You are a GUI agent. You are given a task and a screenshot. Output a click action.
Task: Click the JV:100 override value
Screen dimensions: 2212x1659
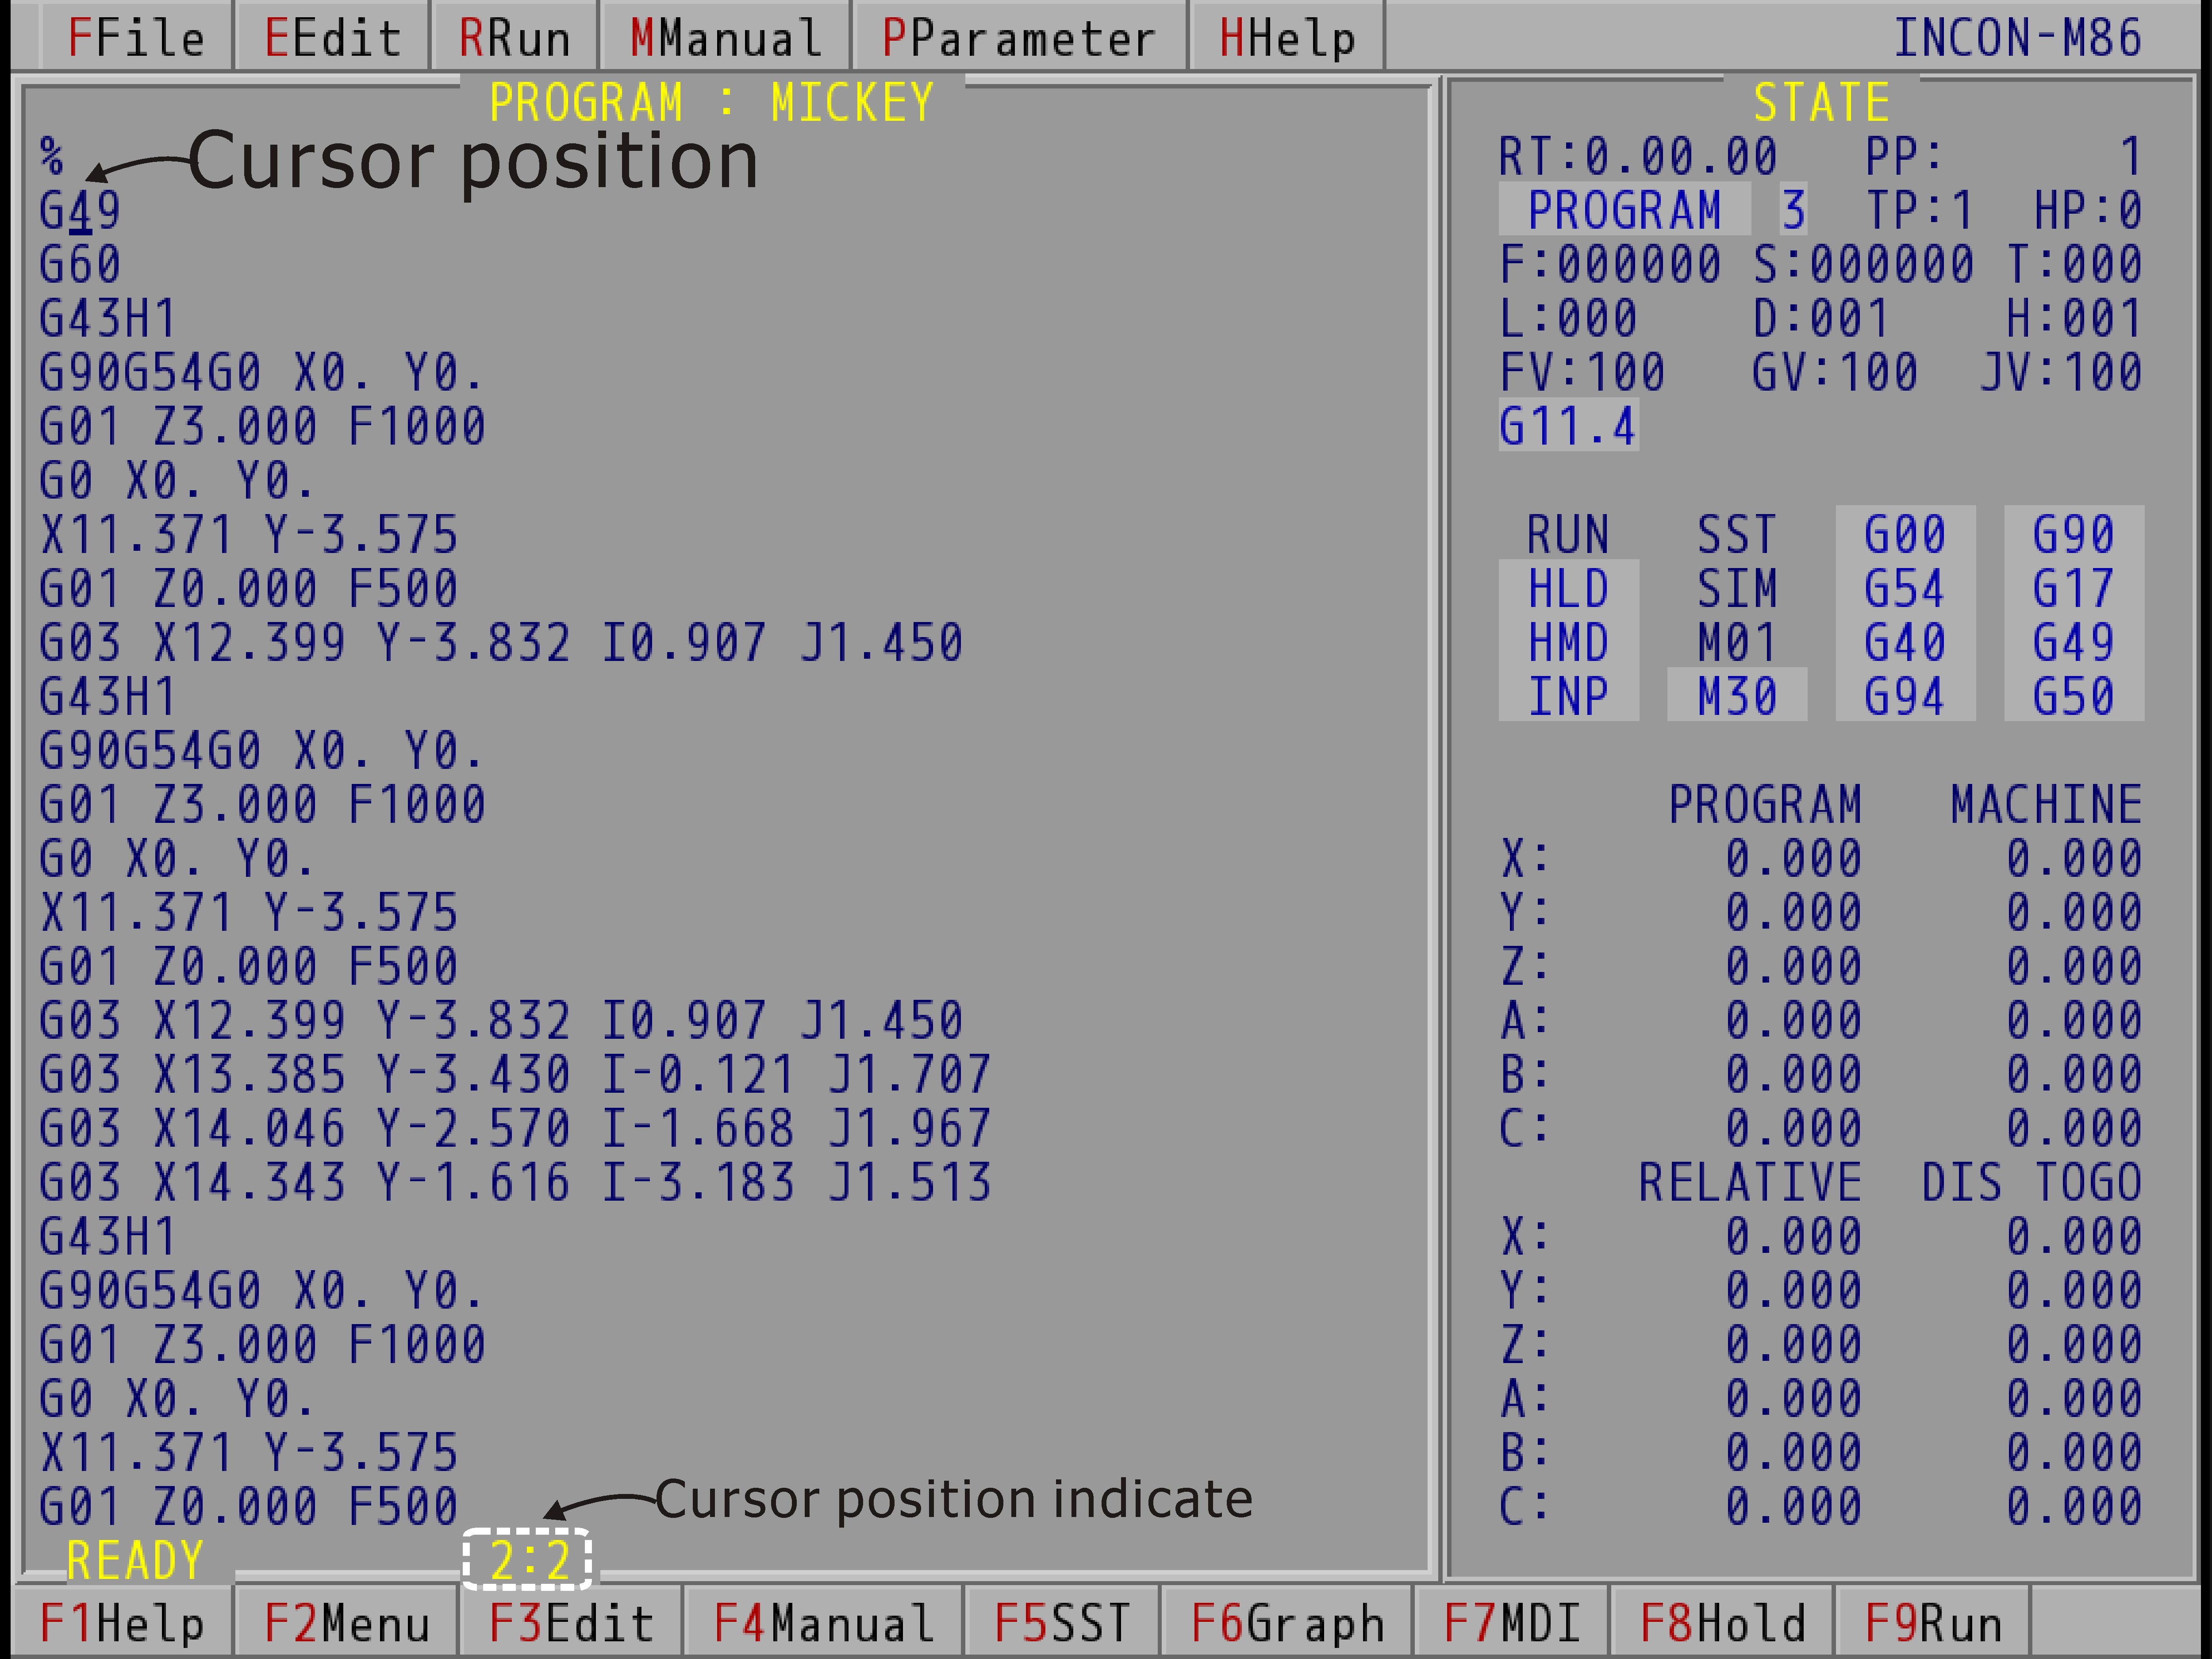click(x=2061, y=373)
